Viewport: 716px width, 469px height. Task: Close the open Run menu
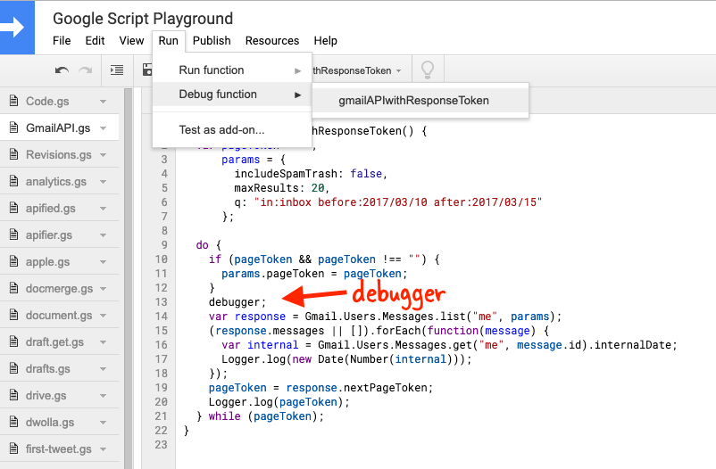click(169, 41)
